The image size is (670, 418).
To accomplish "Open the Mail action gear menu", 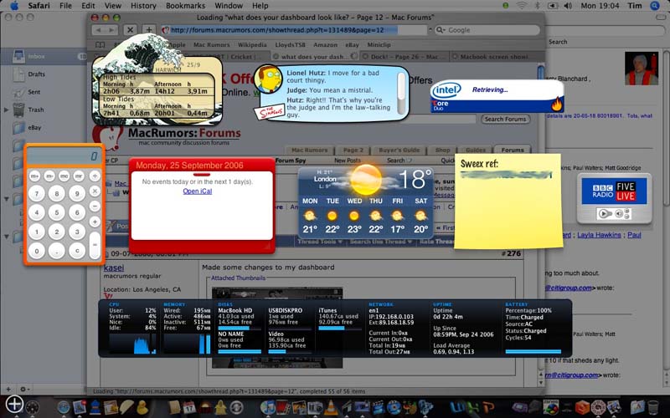I will (24, 389).
